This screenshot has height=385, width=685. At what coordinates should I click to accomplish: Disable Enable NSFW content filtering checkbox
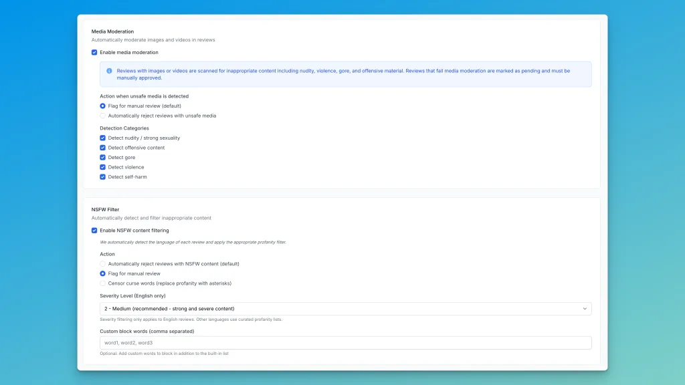[94, 231]
